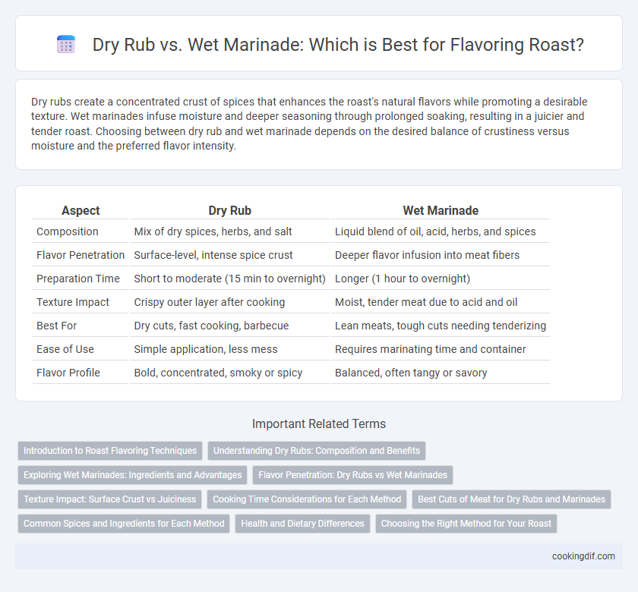Select Health and Dietary Differences tag

coord(303,524)
